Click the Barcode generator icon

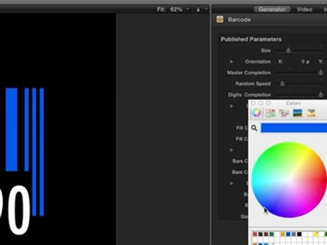coord(220,19)
